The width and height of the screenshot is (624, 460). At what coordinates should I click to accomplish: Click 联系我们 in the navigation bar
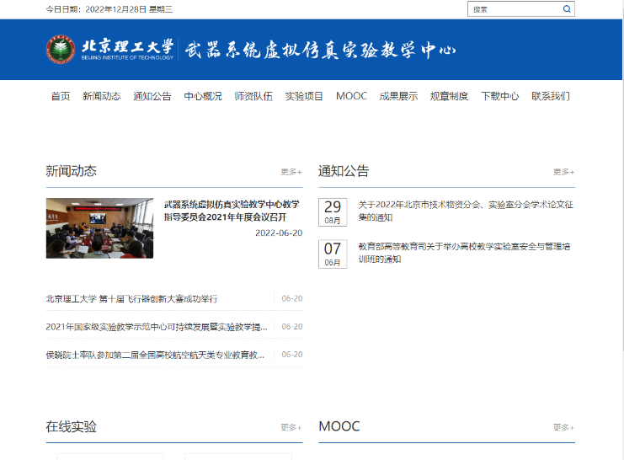coord(551,96)
